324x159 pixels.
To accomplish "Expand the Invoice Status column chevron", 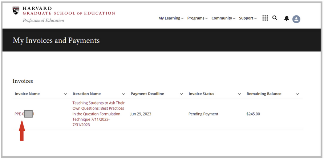I will [239, 94].
